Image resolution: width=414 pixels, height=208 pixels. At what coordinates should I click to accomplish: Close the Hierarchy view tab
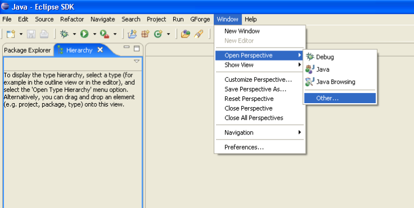pyautogui.click(x=100, y=50)
